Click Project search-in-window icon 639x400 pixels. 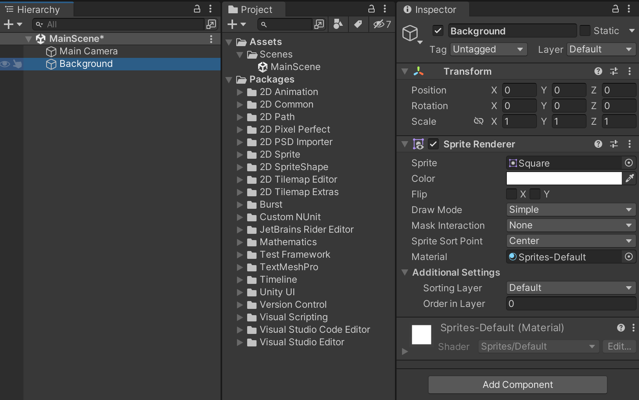pyautogui.click(x=319, y=24)
